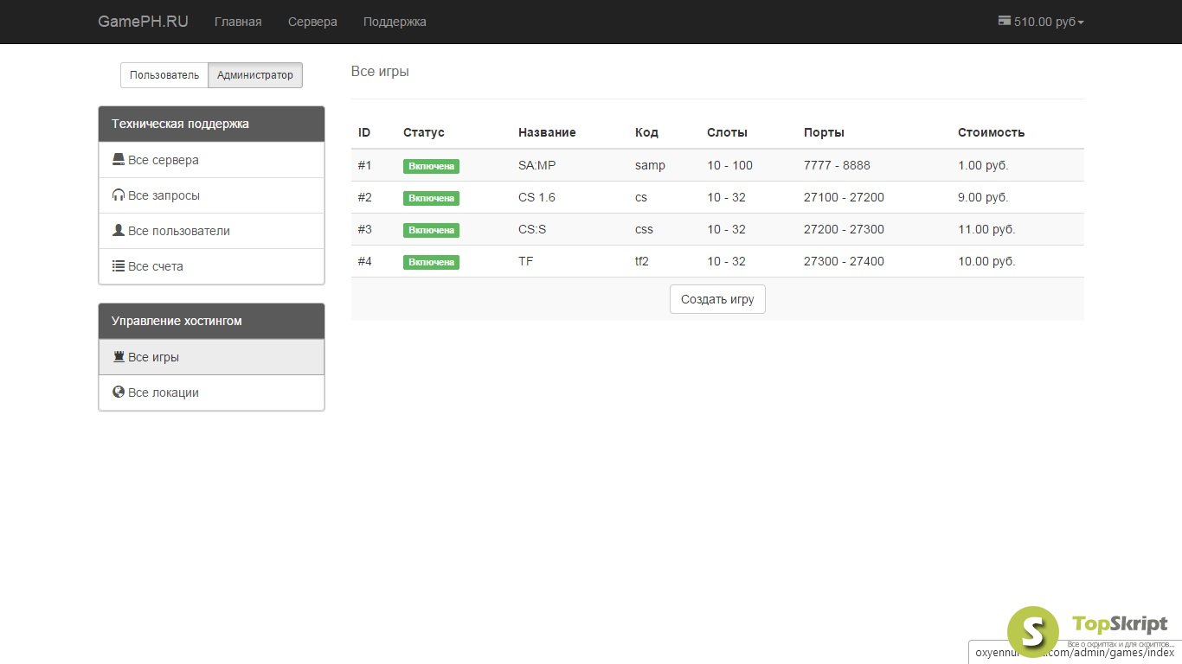Click the Слоты column header
Image resolution: width=1182 pixels, height=664 pixels.
coord(727,132)
